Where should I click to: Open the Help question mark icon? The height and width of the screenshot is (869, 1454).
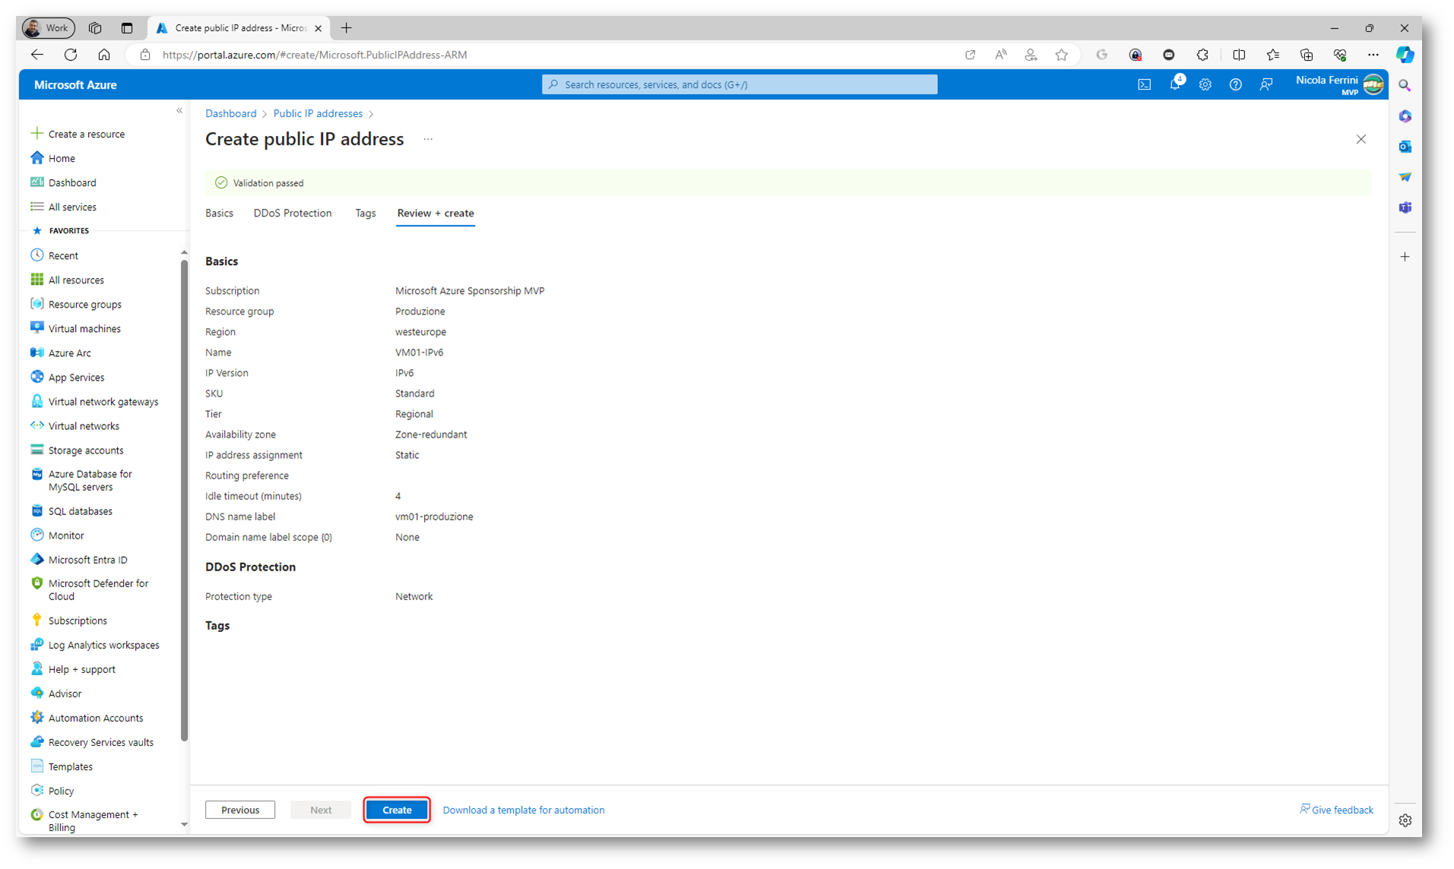pyautogui.click(x=1235, y=84)
